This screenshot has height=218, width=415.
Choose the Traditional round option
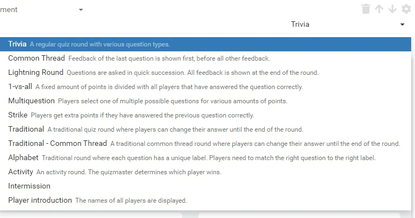coord(206,129)
